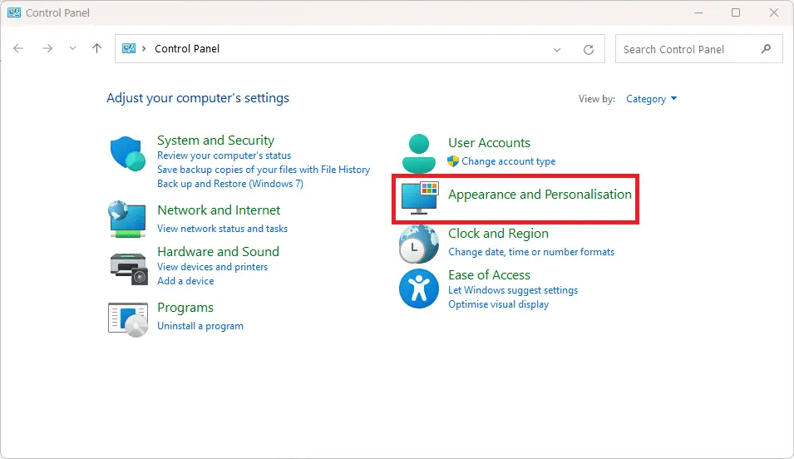Refresh the Control Panel view
This screenshot has width=794, height=459.
[x=589, y=50]
